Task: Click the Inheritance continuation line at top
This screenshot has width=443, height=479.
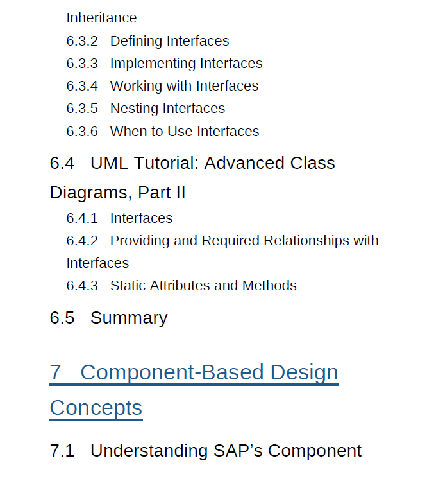Action: [x=101, y=18]
